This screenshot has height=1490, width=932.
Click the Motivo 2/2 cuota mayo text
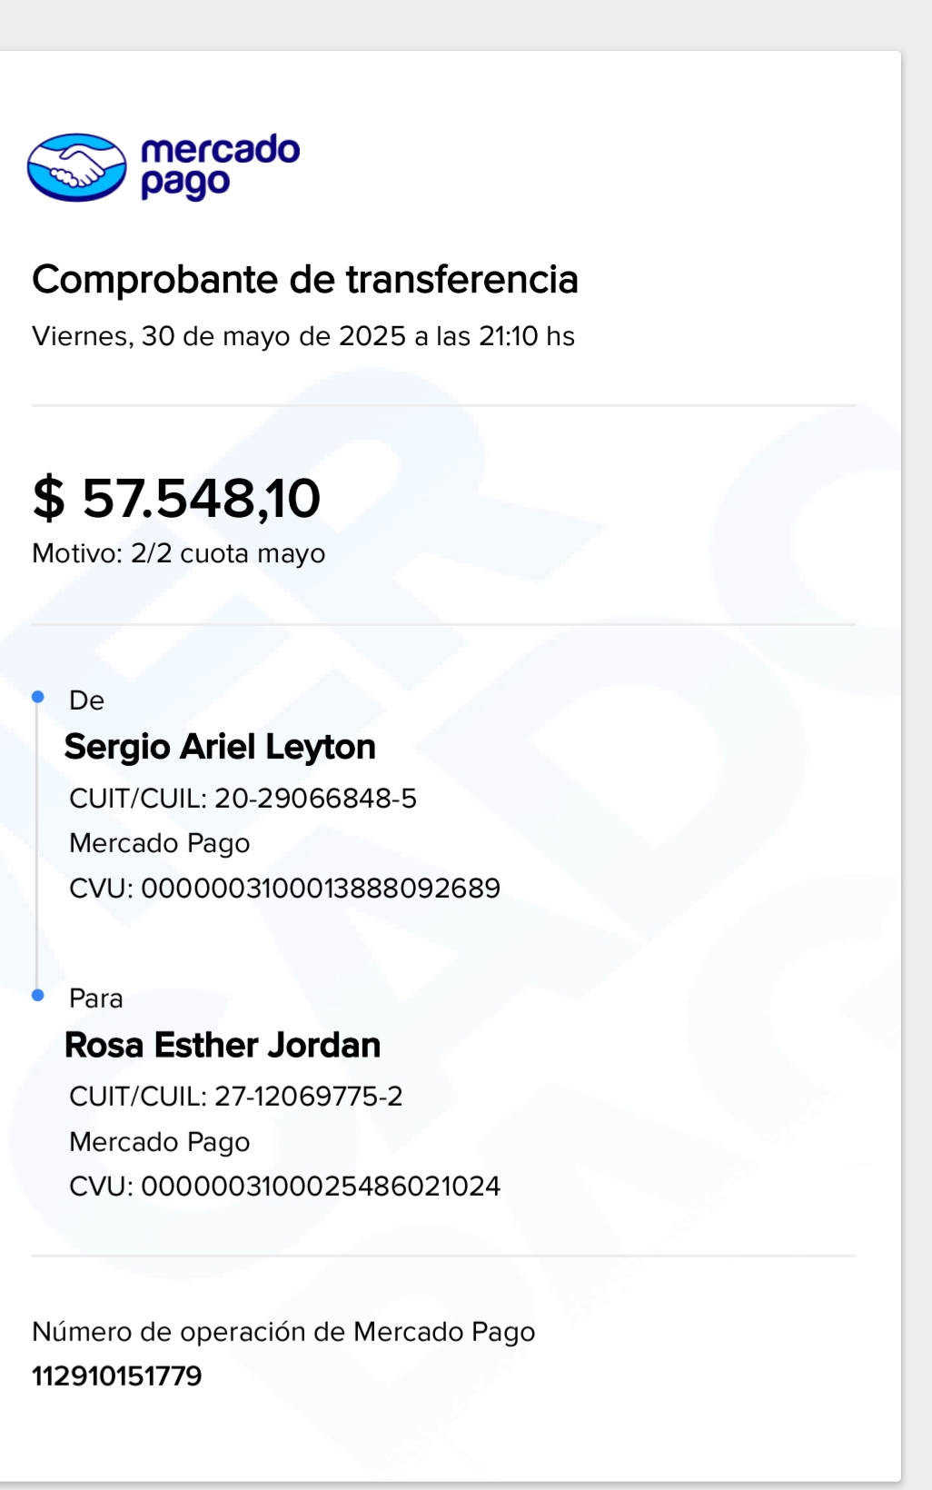pos(179,553)
